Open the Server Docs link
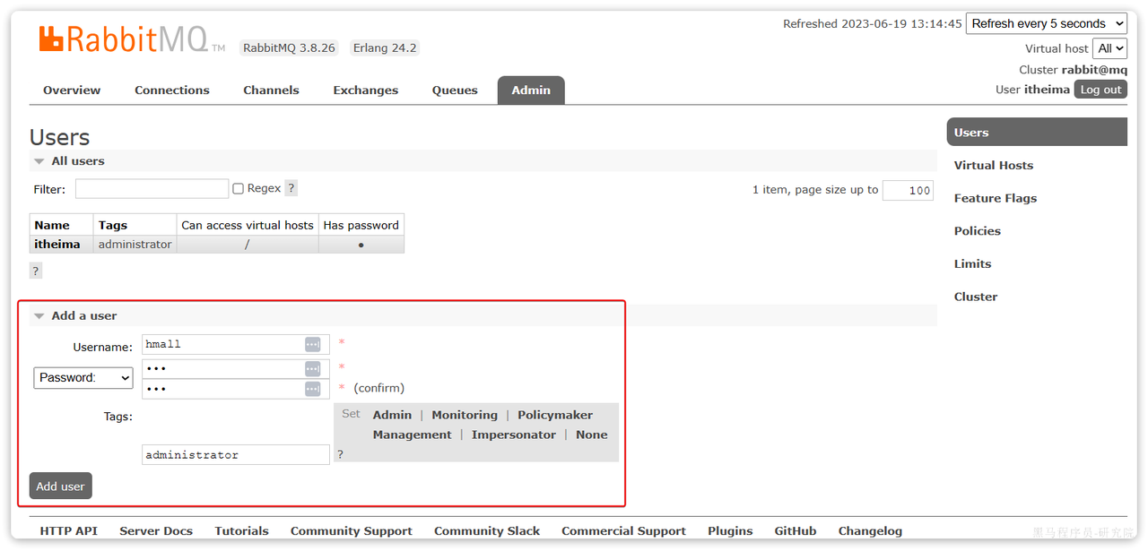Image resolution: width=1148 pixels, height=551 pixels. (x=156, y=531)
